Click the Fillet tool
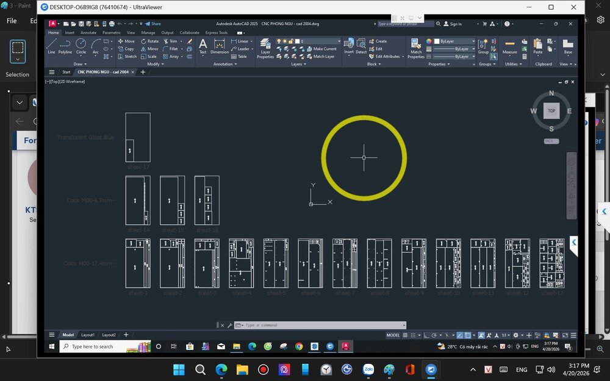 [x=170, y=49]
